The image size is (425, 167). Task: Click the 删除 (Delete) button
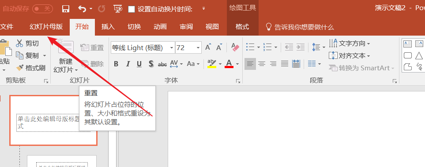point(92,64)
